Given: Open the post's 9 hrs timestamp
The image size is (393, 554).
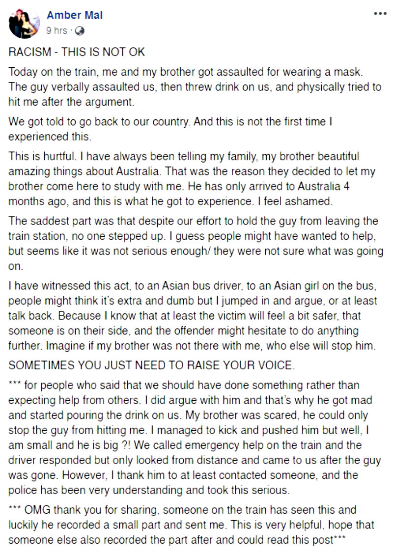Looking at the screenshot, I should click(x=56, y=30).
